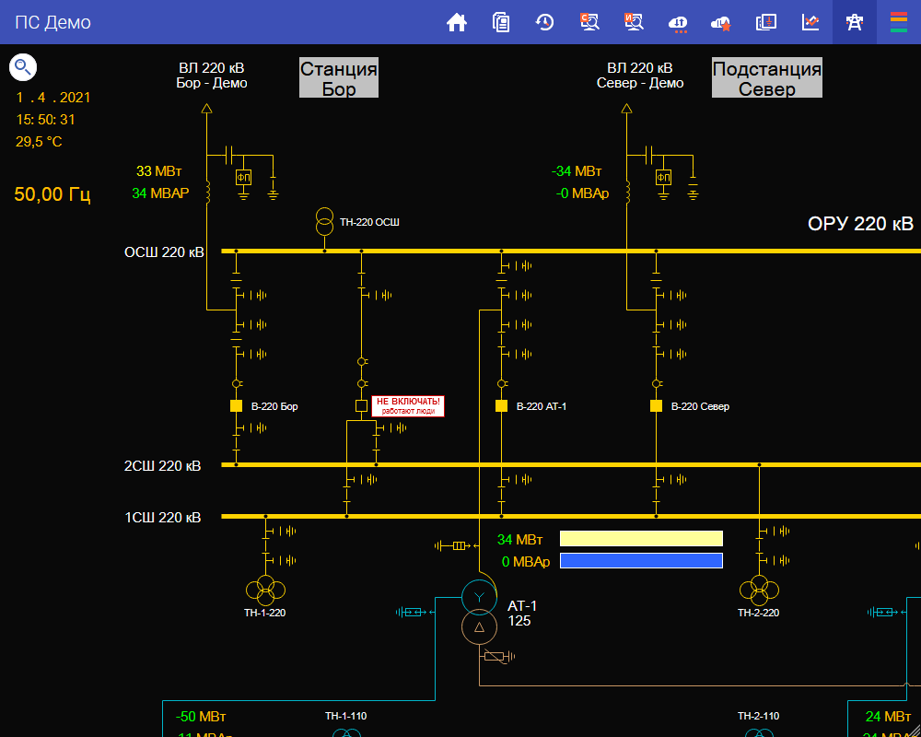This screenshot has height=737, width=921.
Task: Open the documents/reports icon in toolbar
Action: point(501,22)
